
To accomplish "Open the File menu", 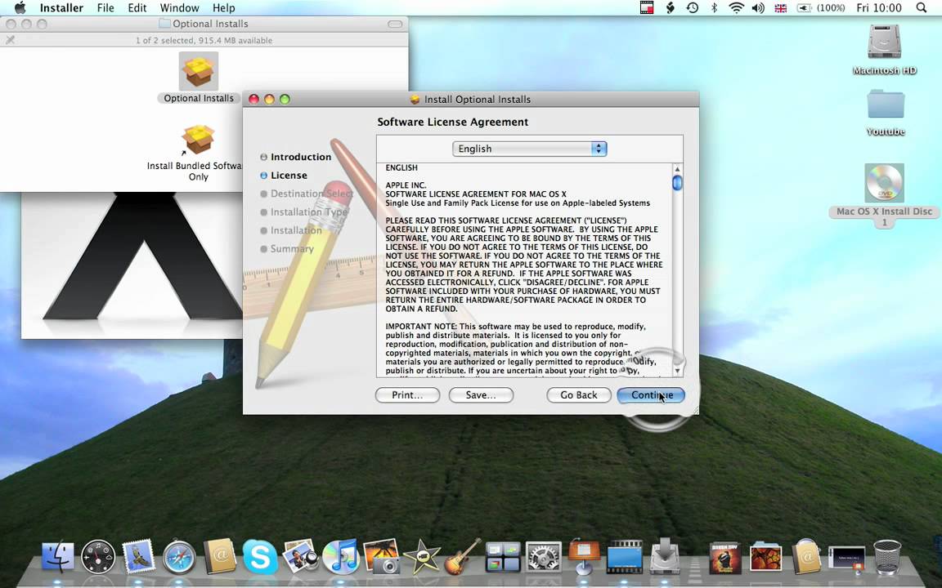I will click(105, 8).
